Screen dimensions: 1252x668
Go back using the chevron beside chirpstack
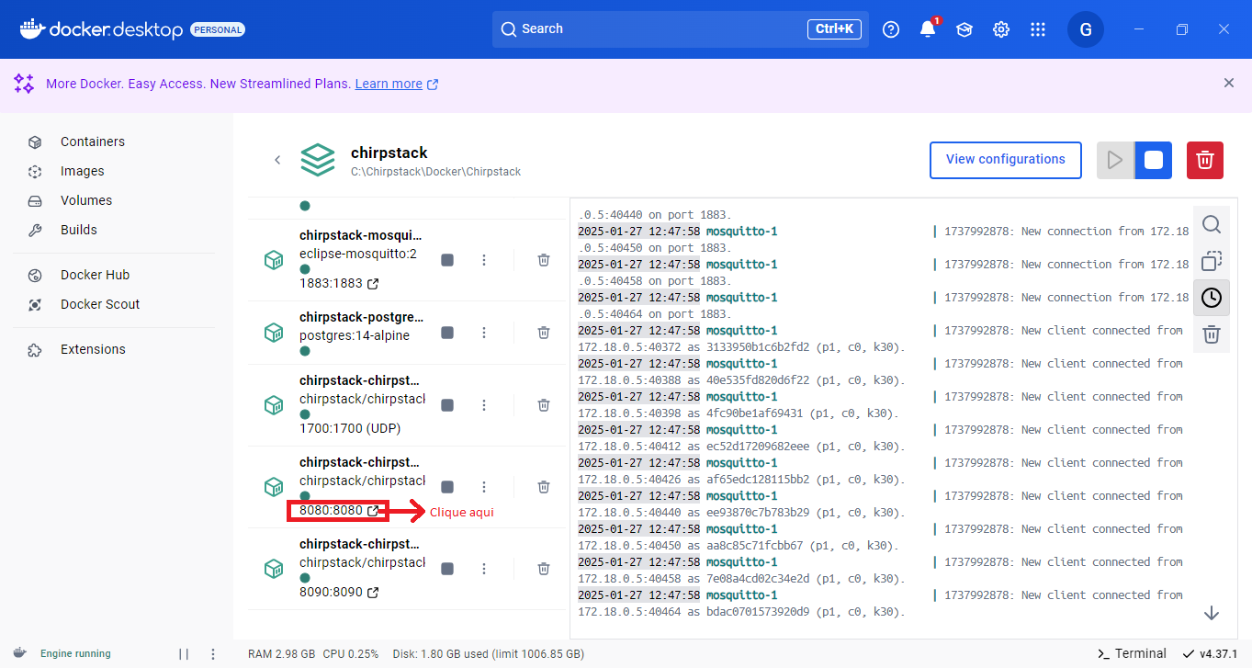click(277, 160)
